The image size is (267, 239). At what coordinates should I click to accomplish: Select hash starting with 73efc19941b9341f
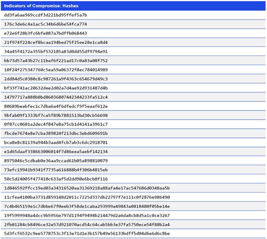coord(56,170)
